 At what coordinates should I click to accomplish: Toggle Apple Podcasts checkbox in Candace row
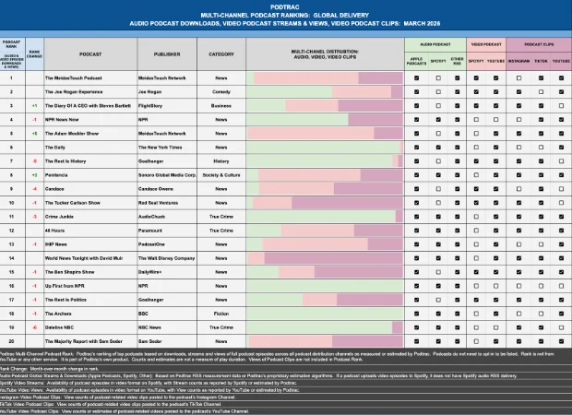click(x=416, y=189)
